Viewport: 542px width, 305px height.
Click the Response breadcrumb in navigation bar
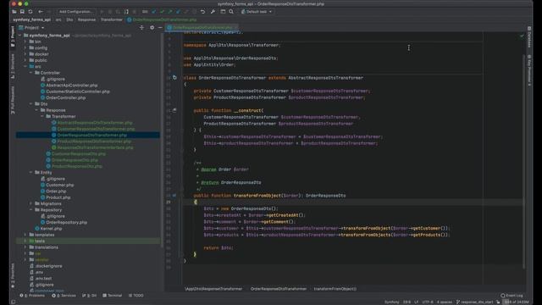(86, 19)
